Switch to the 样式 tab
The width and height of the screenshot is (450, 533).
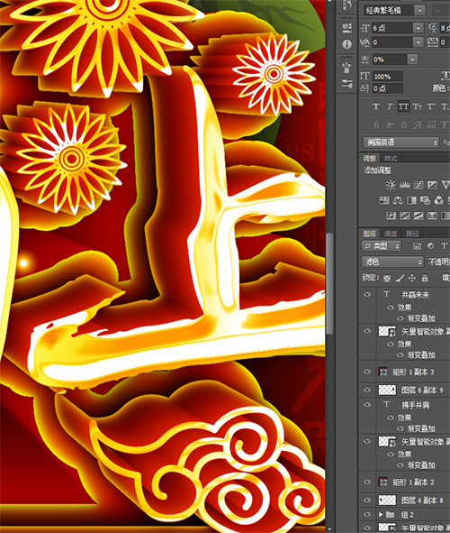(391, 159)
